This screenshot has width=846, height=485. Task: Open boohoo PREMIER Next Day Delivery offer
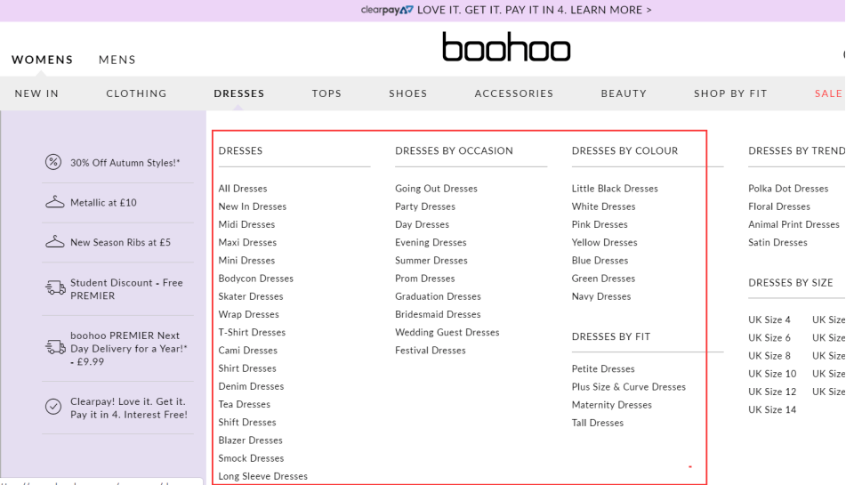click(129, 349)
